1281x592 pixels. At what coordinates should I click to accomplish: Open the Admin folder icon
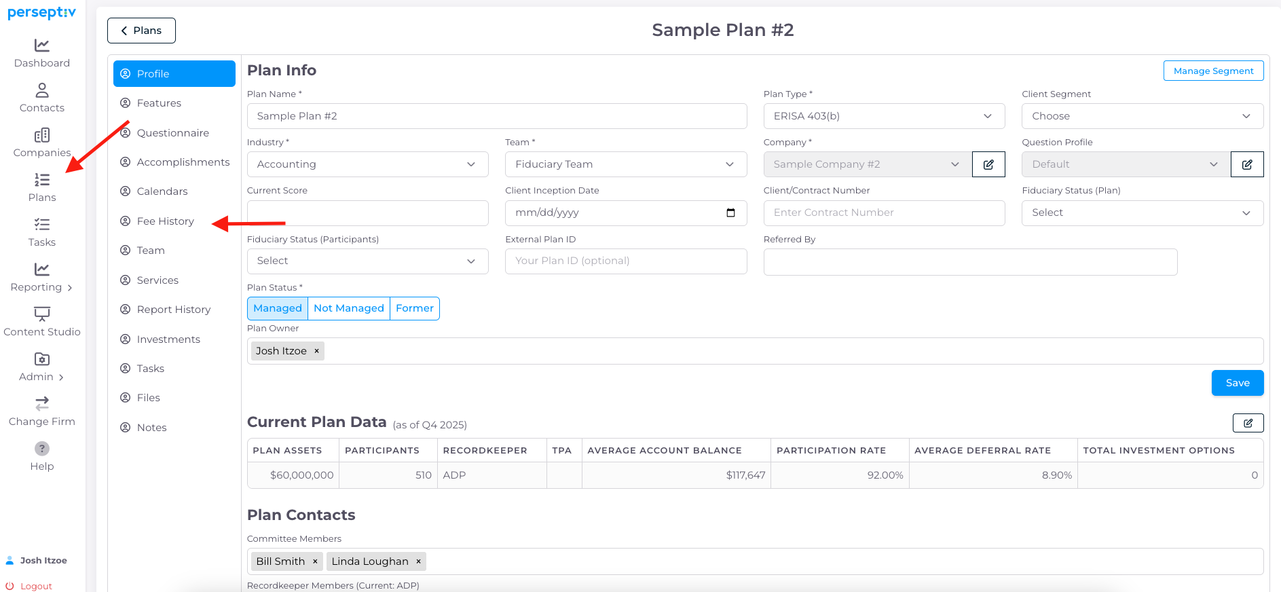click(x=42, y=359)
